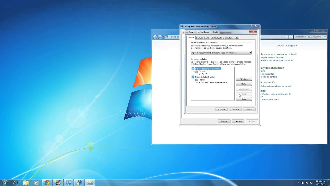
Task: Open text services keyboard taskbar item
Action: tap(90, 183)
